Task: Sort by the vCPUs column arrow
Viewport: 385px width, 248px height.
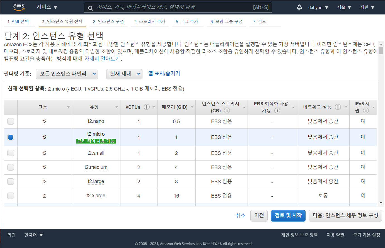Action: click(154, 107)
